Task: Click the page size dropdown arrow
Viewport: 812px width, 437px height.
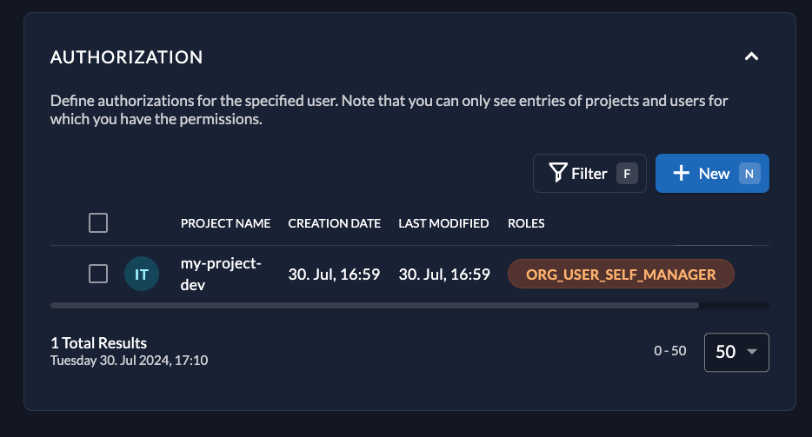Action: 752,352
